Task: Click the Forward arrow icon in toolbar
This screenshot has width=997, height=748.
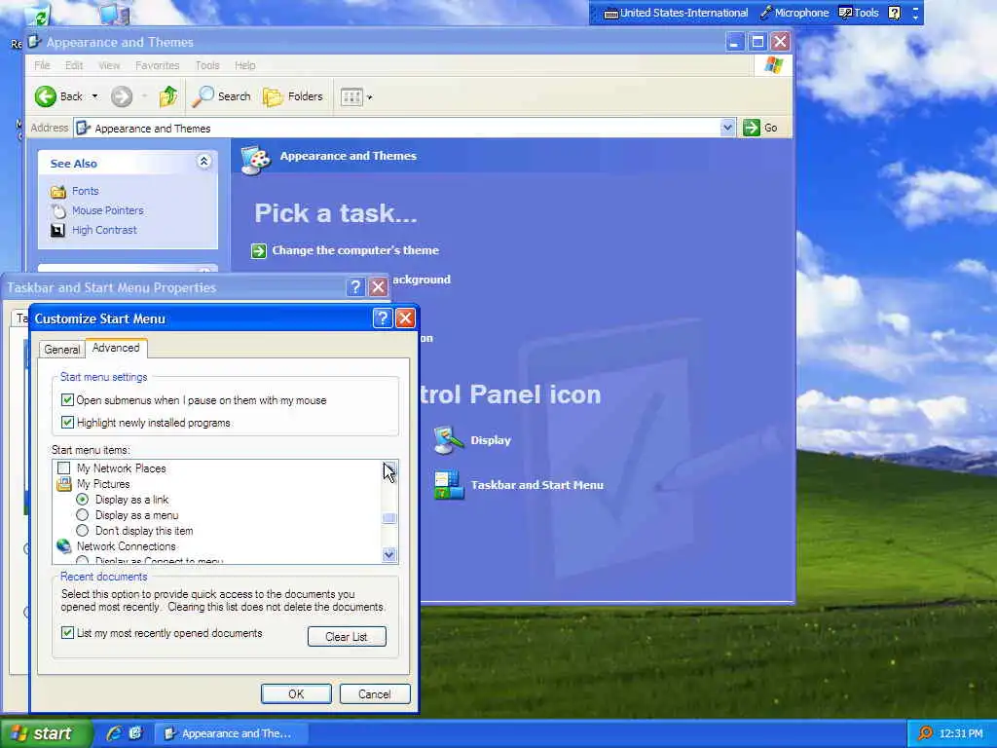Action: [122, 96]
